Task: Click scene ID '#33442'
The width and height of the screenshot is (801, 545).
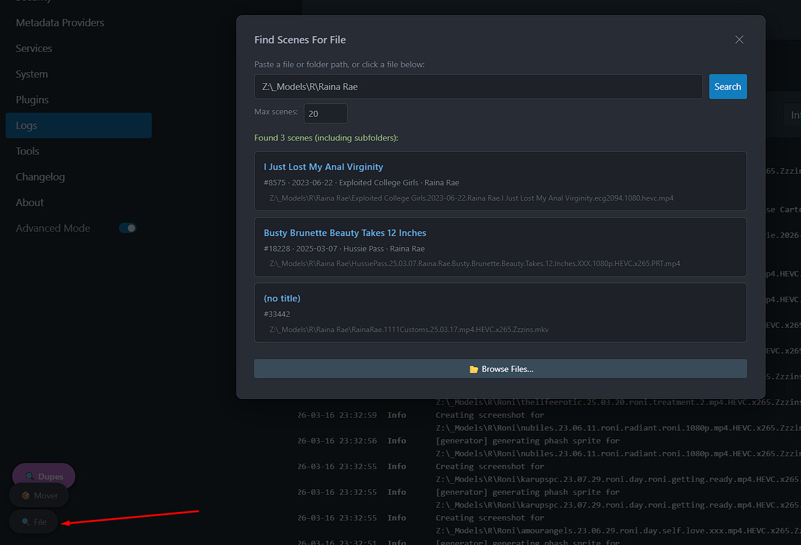Action: [277, 314]
